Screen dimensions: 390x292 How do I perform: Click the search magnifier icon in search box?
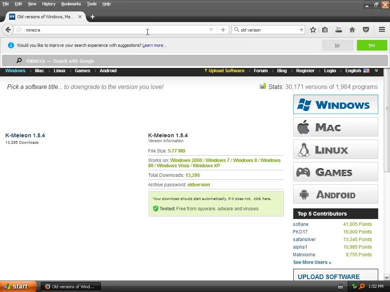point(237,30)
